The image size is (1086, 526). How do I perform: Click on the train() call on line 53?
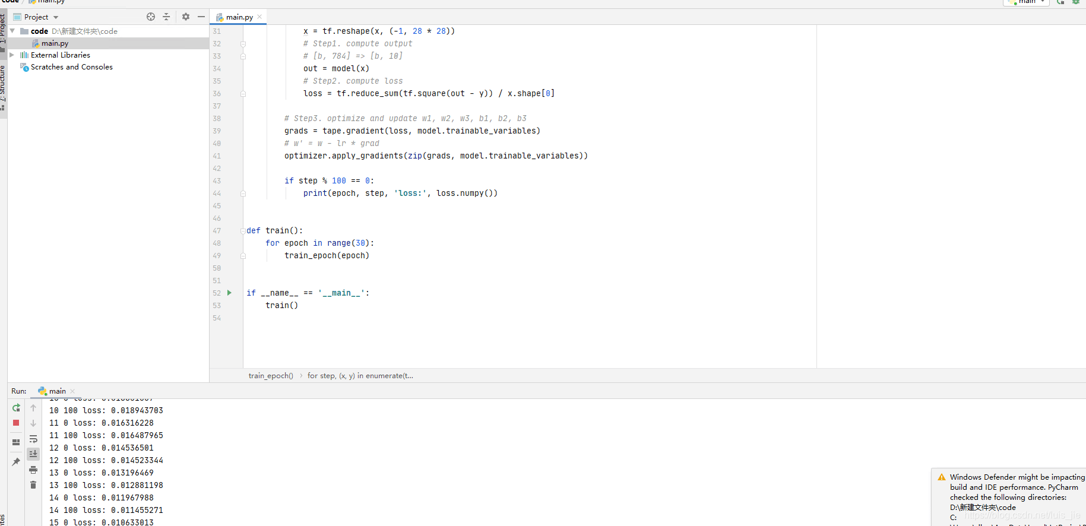[x=281, y=306]
